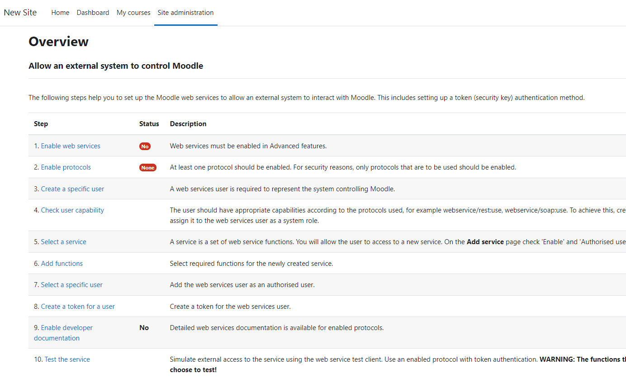Screen dimensions: 626x392
Task: Click 'Web services must be enabled in Advanced features.'
Action: 248,146
